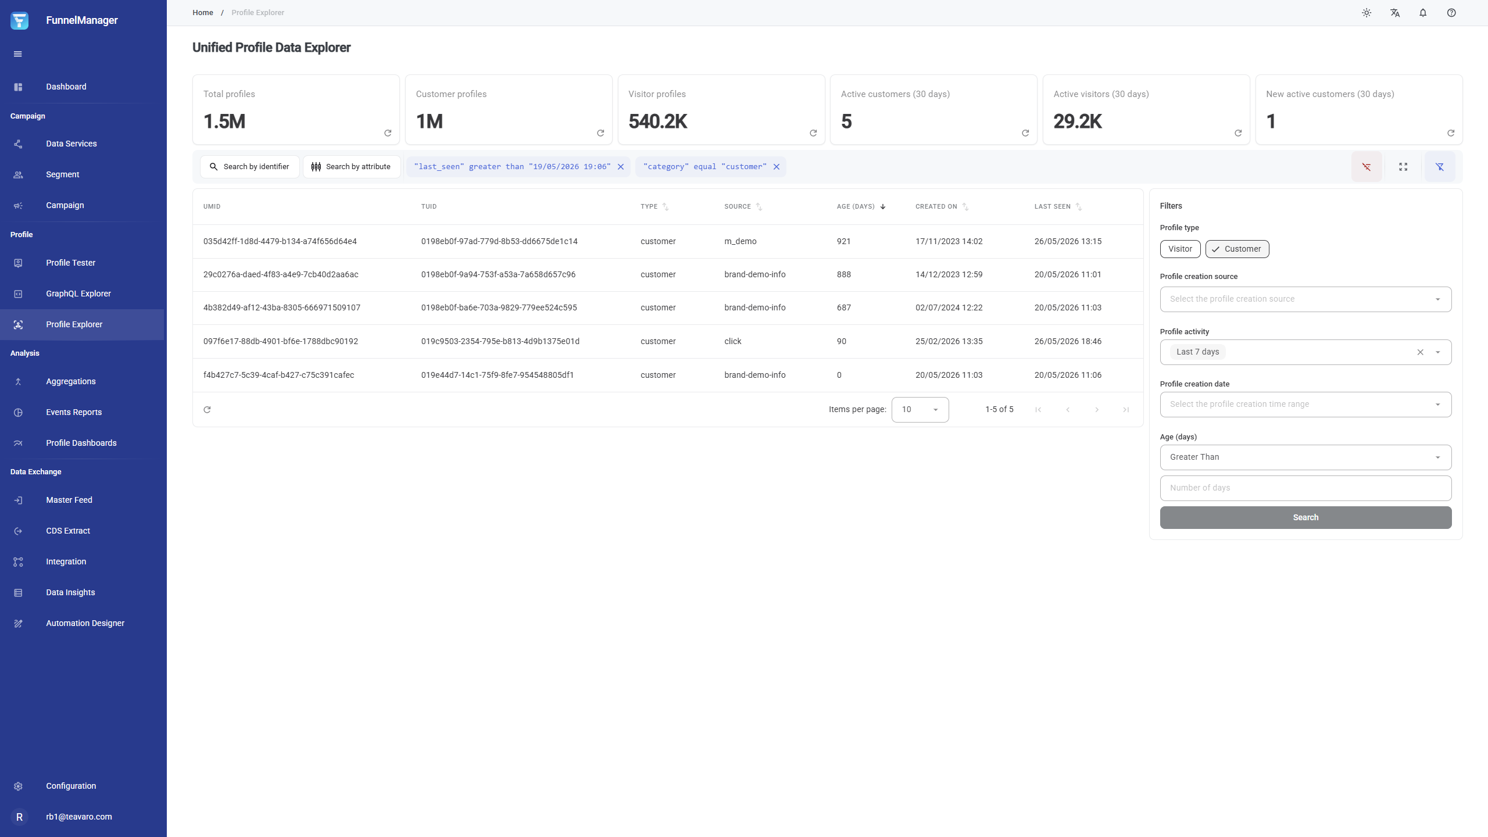Refresh the Visitor profiles card
Image resolution: width=1488 pixels, height=837 pixels.
(813, 133)
